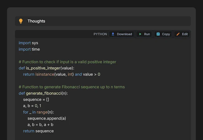The height and width of the screenshot is (140, 203).
Task: Click the blue download arrow icon
Action: [x=113, y=34]
